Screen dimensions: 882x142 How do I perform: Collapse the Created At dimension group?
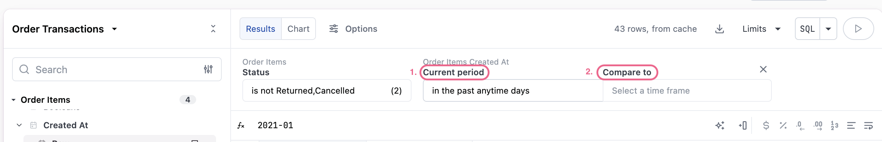click(19, 125)
